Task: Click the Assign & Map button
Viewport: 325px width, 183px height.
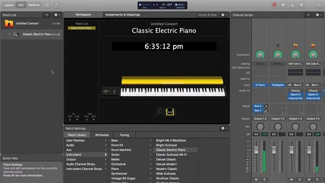Action: tap(207, 15)
